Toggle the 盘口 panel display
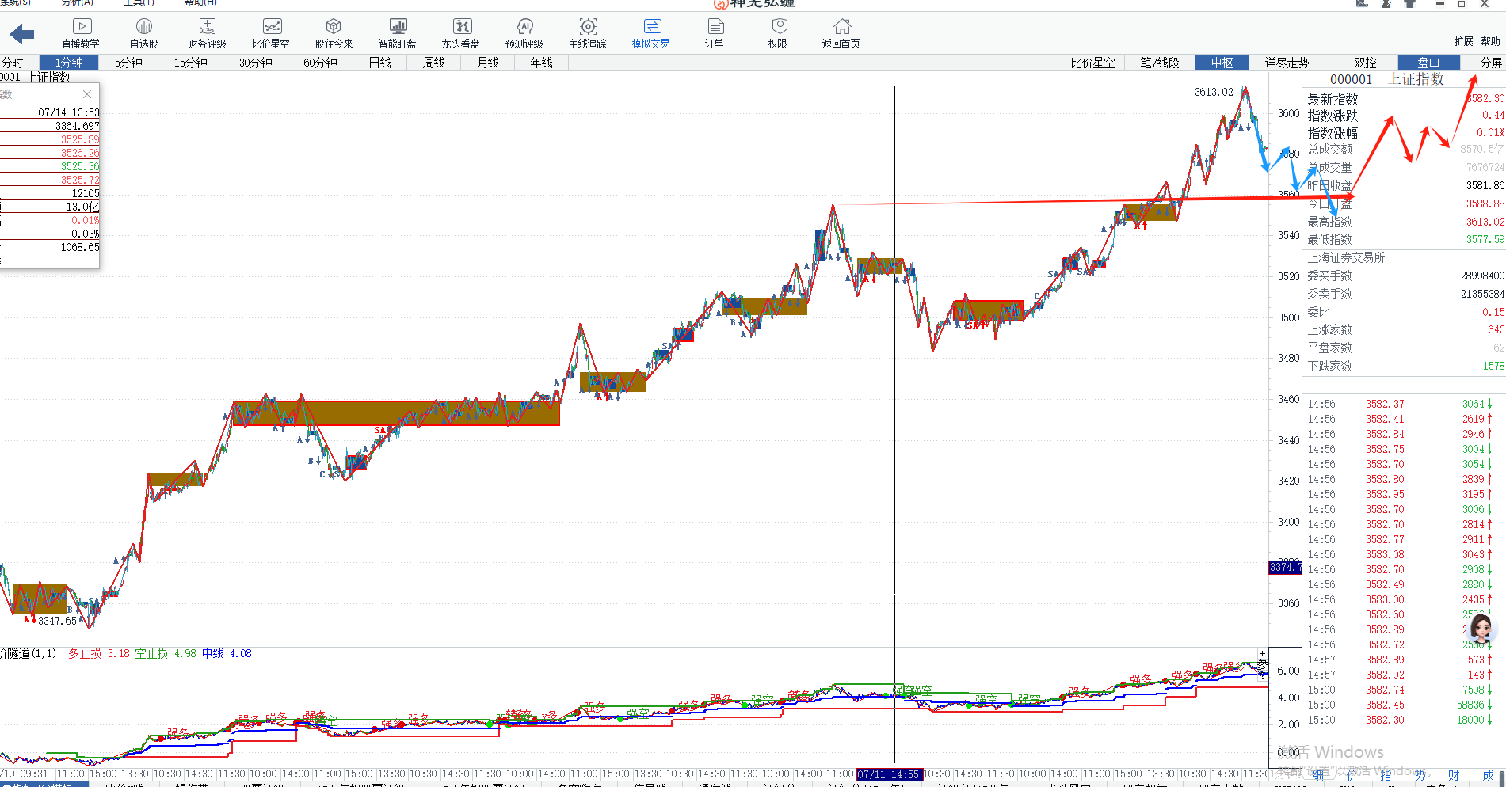The height and width of the screenshot is (787, 1506). (1428, 63)
